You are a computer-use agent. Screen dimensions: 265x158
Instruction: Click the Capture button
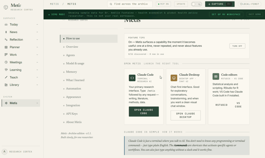pos(220,4)
